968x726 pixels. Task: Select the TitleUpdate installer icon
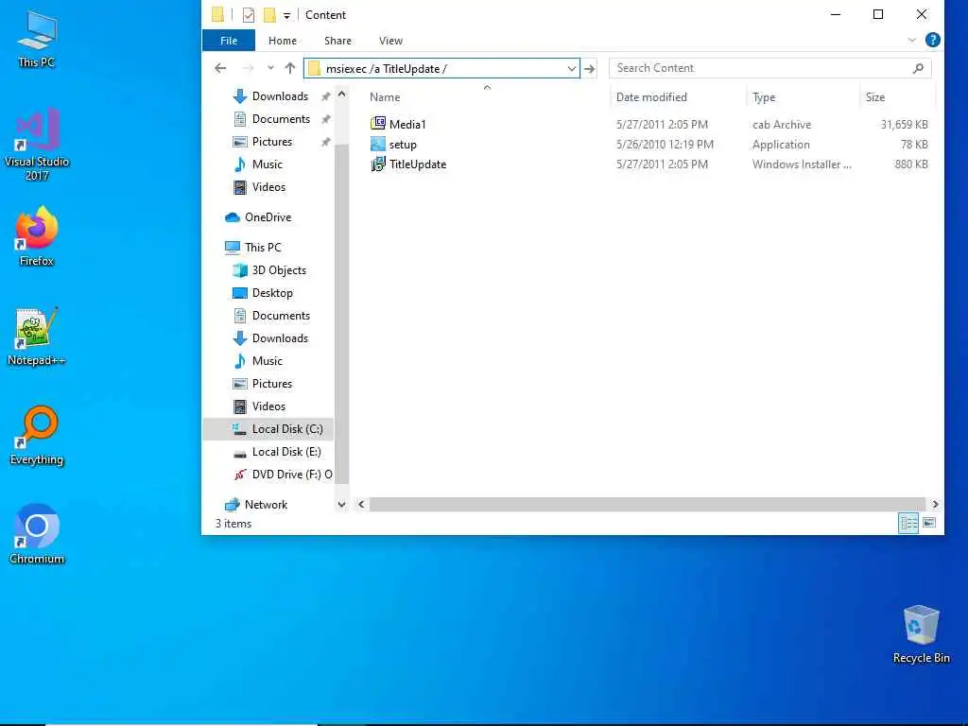coord(378,164)
